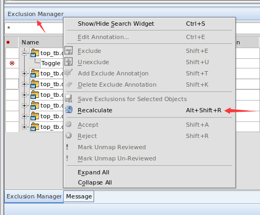
Task: Click the Delete Exclude Annotation eraser icon
Action: click(x=69, y=85)
